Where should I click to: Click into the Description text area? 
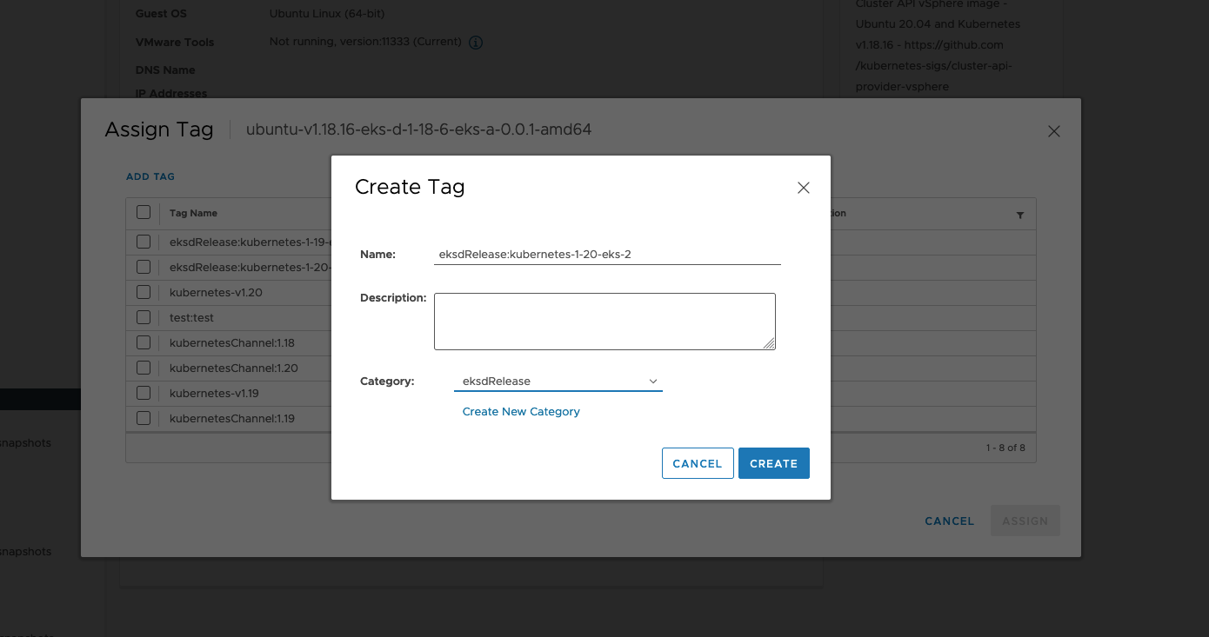[604, 321]
